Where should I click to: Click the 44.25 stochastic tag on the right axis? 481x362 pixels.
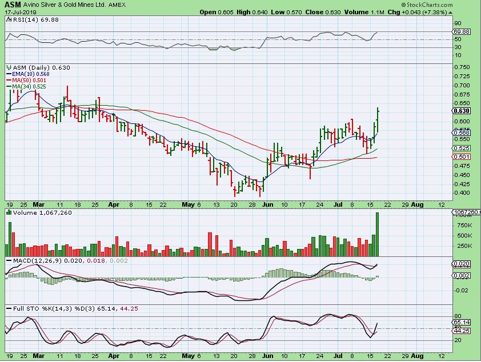462,331
